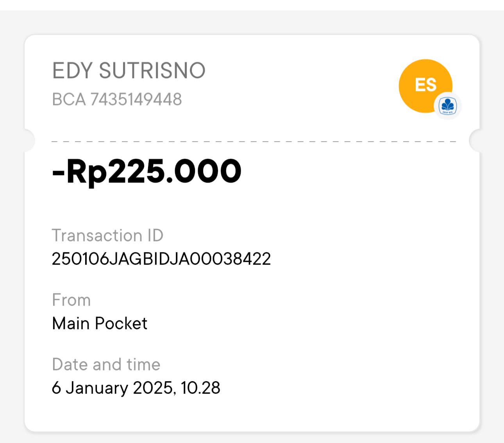Select recipient name EDY SUTRISNO

tap(129, 71)
